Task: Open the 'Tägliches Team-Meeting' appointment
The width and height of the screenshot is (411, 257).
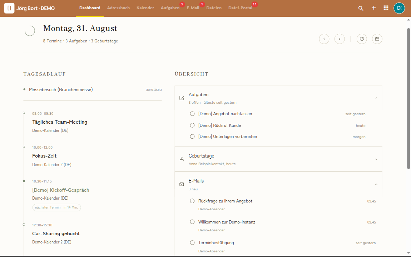Action: tap(60, 122)
